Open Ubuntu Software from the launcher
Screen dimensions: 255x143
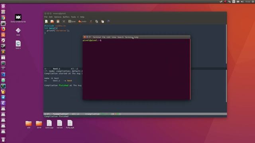coord(3,35)
